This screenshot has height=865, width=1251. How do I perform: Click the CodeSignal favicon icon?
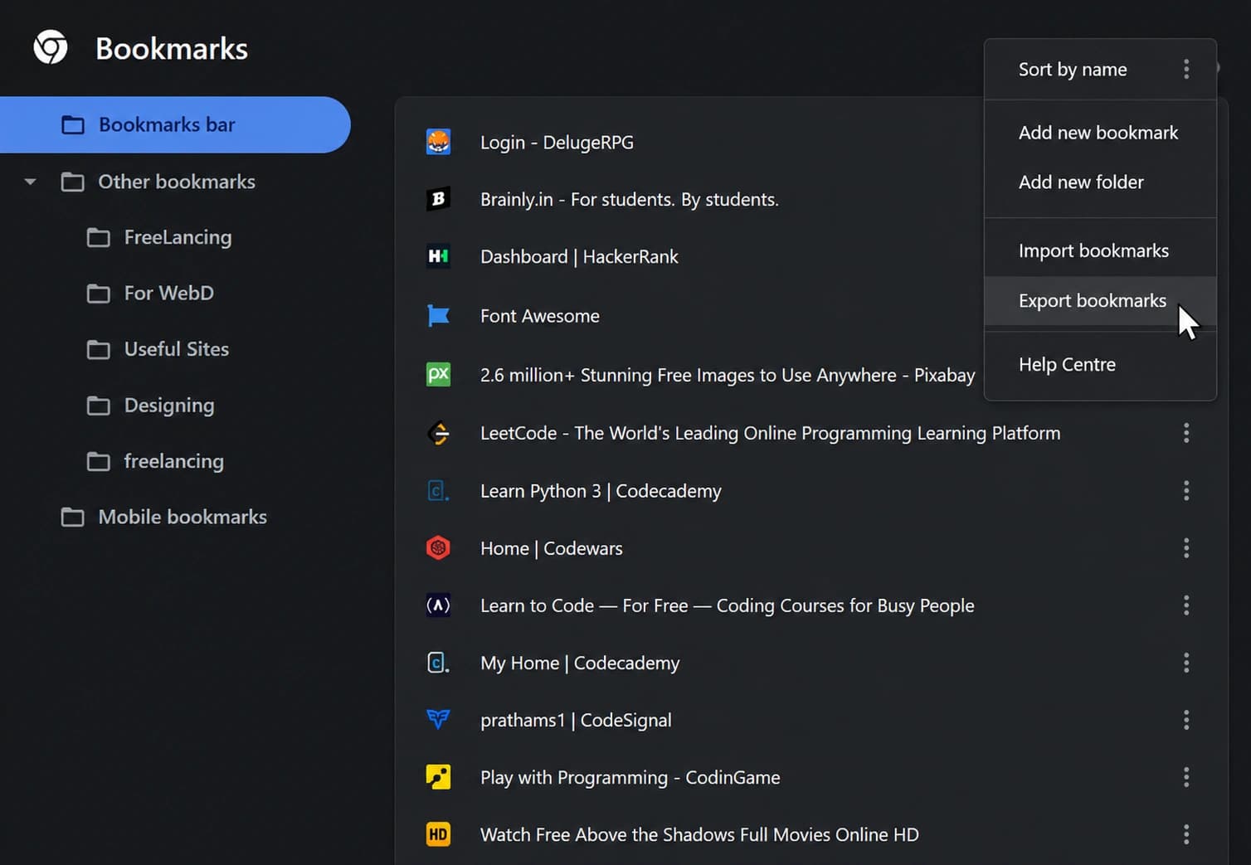438,719
